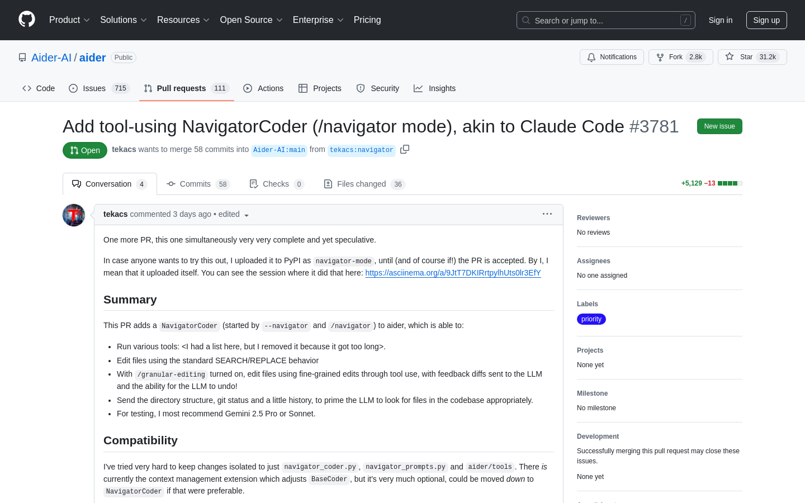Screen dimensions: 805x503
Task: Expand the Product menu
Action: [x=69, y=20]
